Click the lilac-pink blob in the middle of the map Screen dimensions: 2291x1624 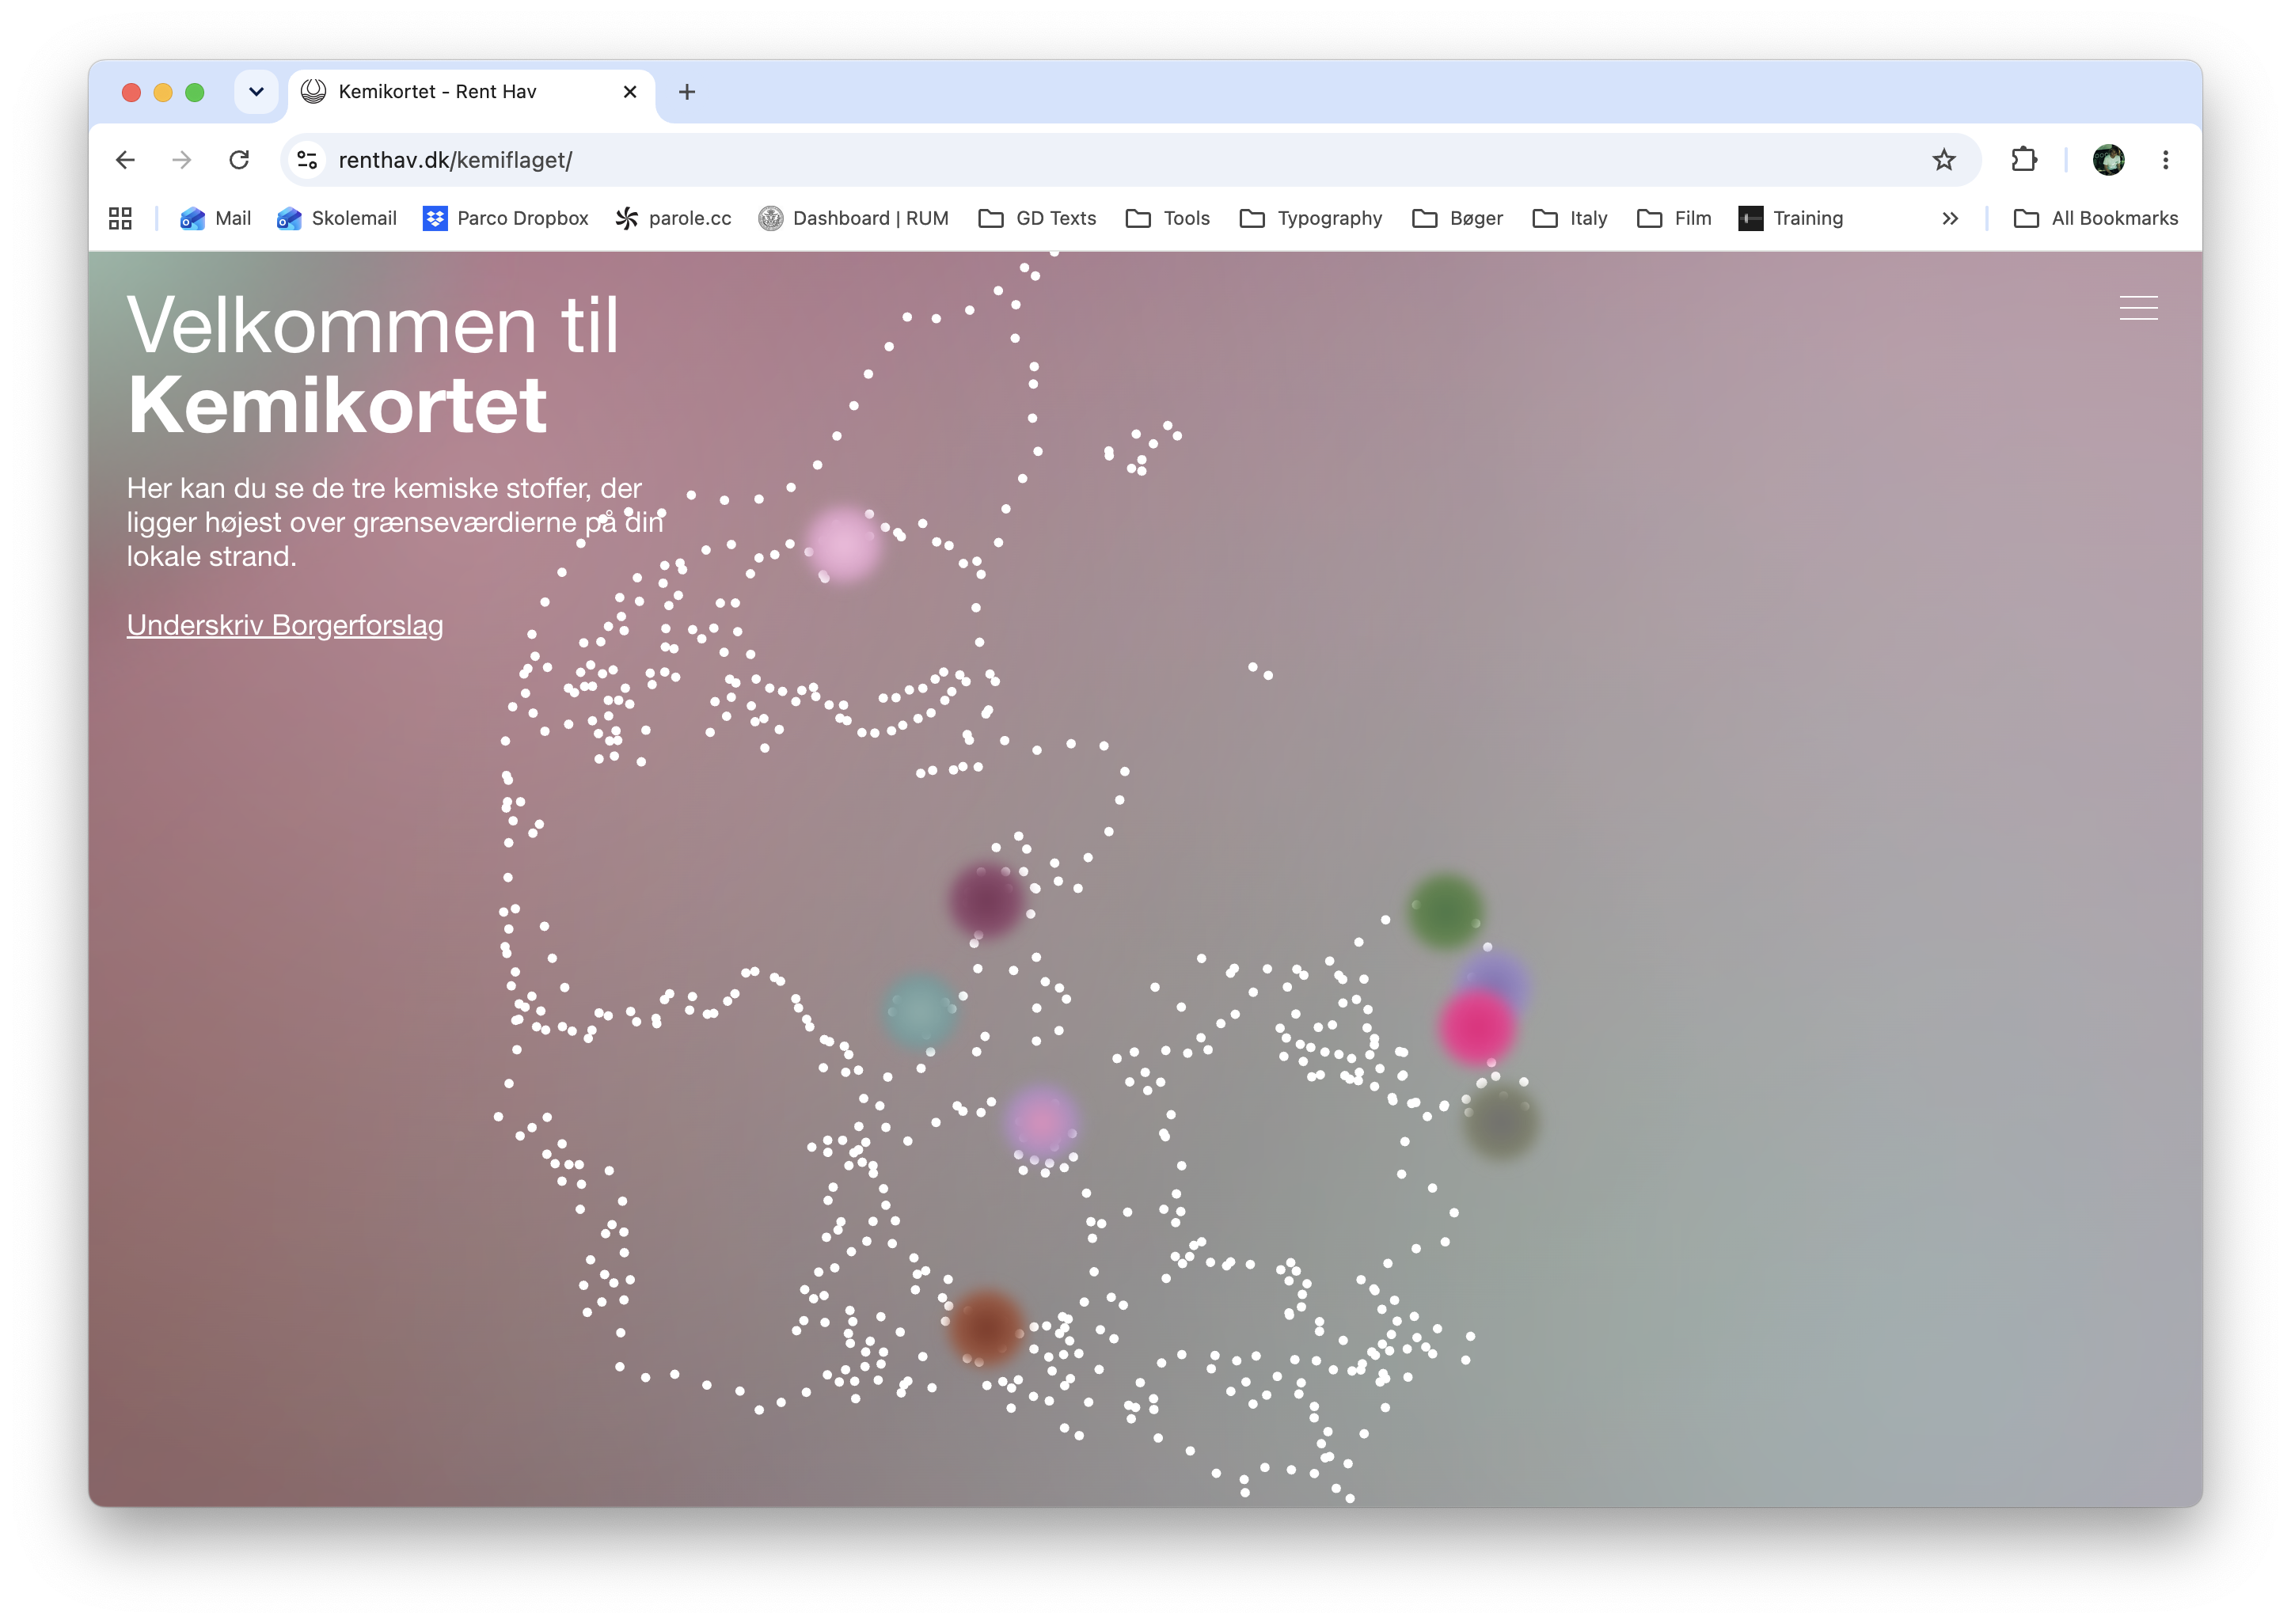pyautogui.click(x=1041, y=1121)
